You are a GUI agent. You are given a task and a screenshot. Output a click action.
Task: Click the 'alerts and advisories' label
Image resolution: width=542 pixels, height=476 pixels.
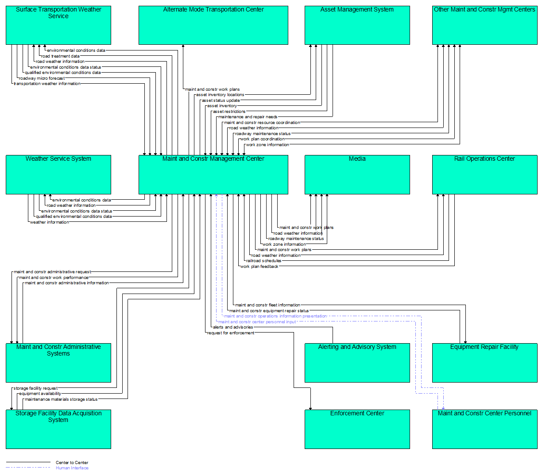coord(233,327)
